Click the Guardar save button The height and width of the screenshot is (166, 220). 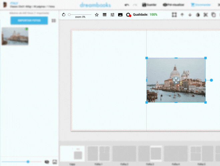[x=149, y=5]
